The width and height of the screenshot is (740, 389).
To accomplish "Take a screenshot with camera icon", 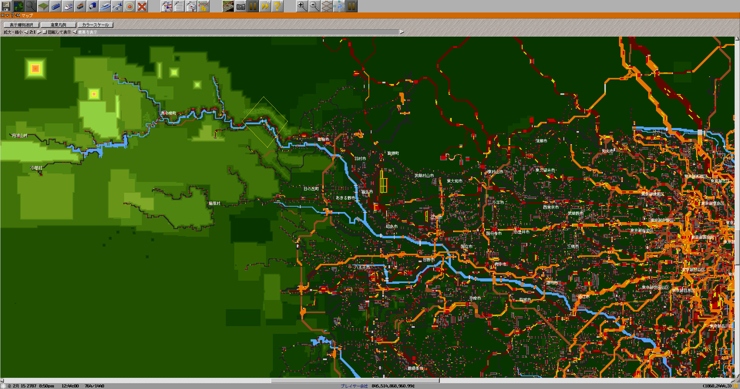I will 240,6.
